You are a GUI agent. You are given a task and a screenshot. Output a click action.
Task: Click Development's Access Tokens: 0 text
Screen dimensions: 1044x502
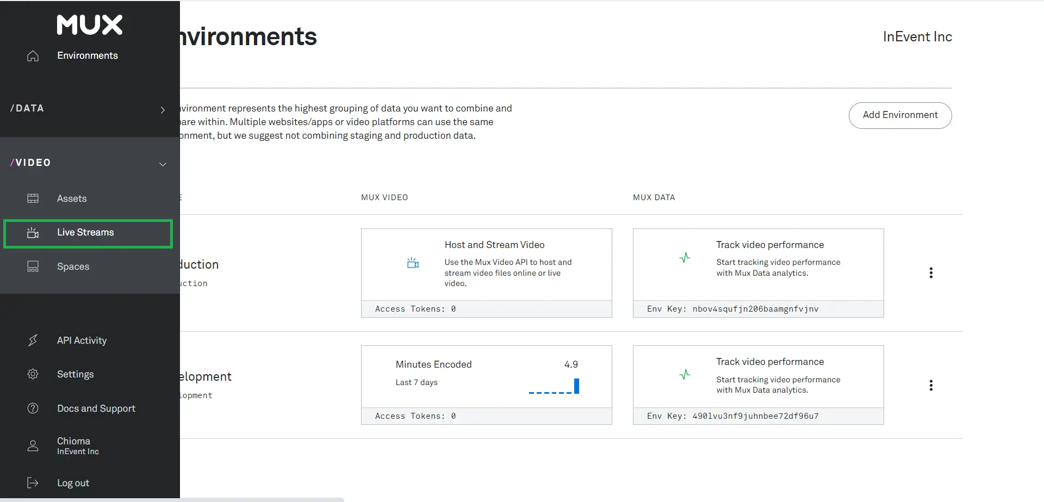click(x=415, y=416)
